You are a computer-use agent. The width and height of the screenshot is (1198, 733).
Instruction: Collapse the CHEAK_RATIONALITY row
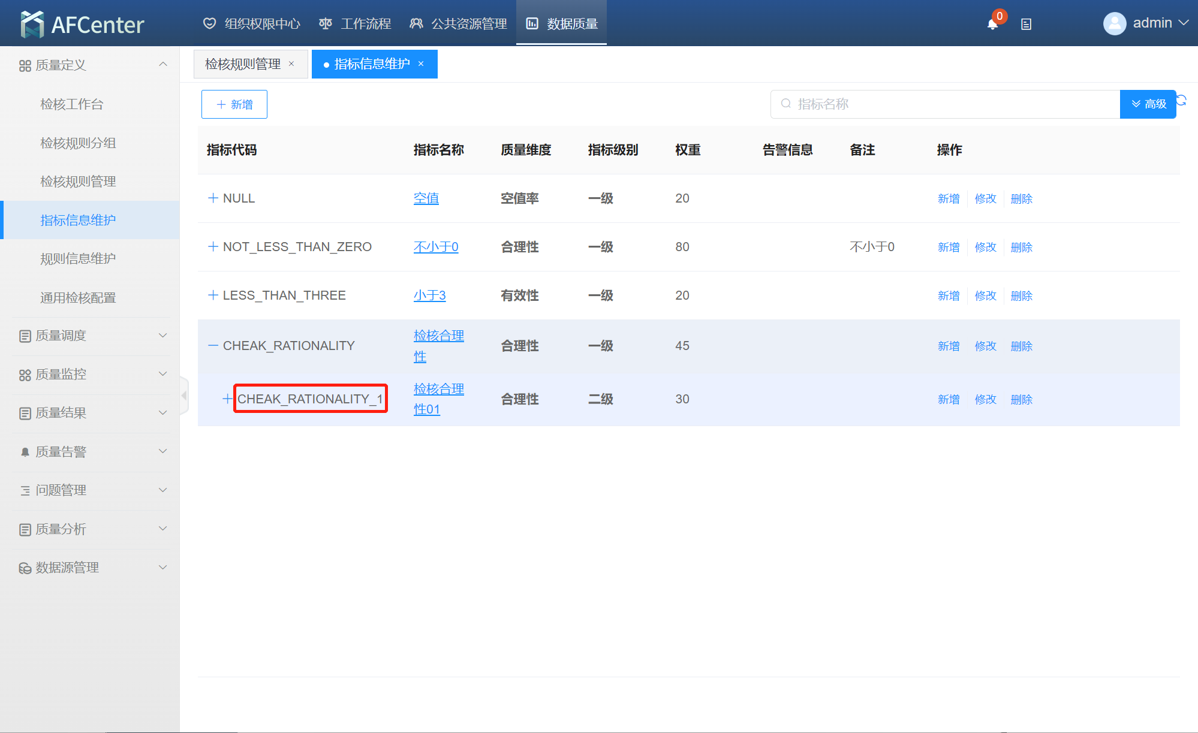(x=212, y=345)
